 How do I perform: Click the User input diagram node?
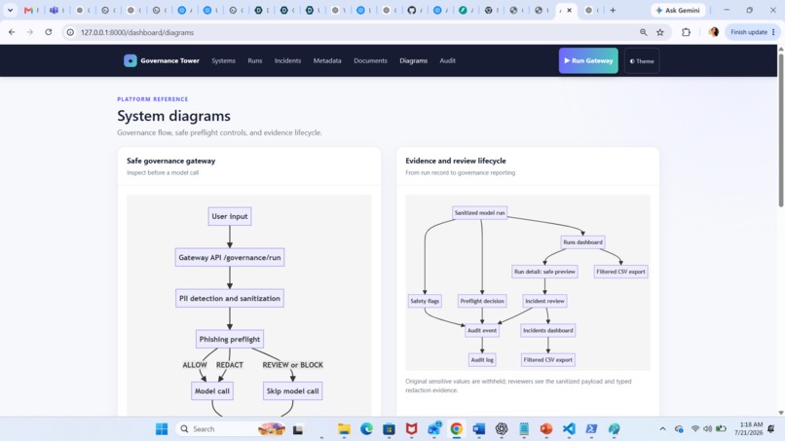pyautogui.click(x=229, y=216)
